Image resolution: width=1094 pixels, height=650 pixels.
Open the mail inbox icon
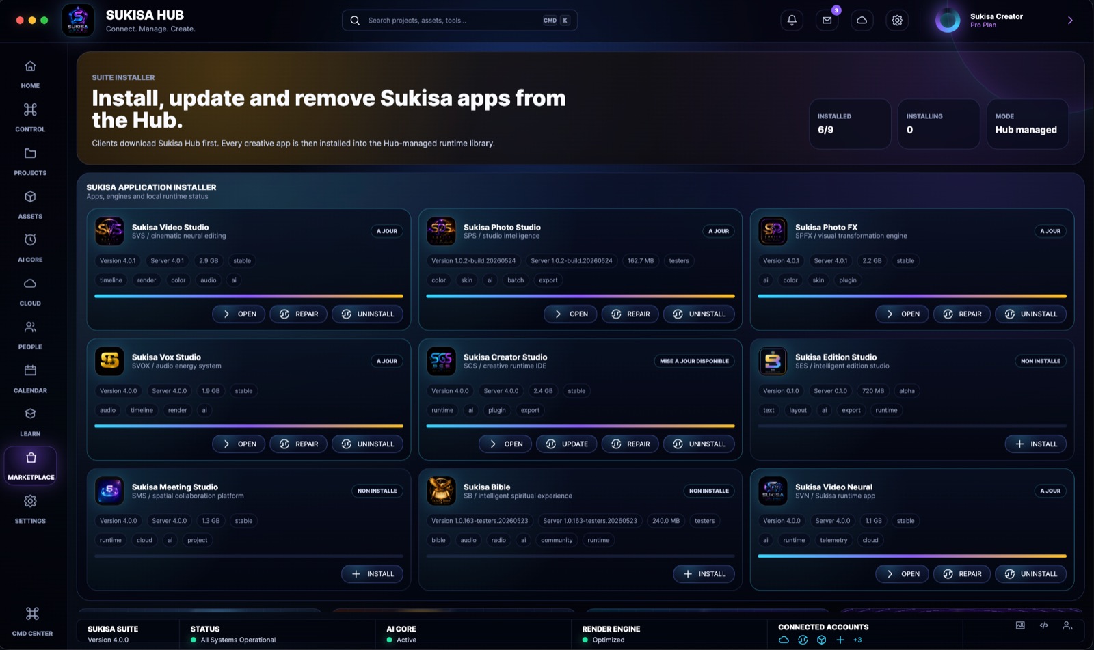click(827, 21)
